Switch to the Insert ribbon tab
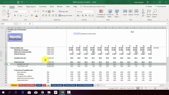 (x=20, y=7)
